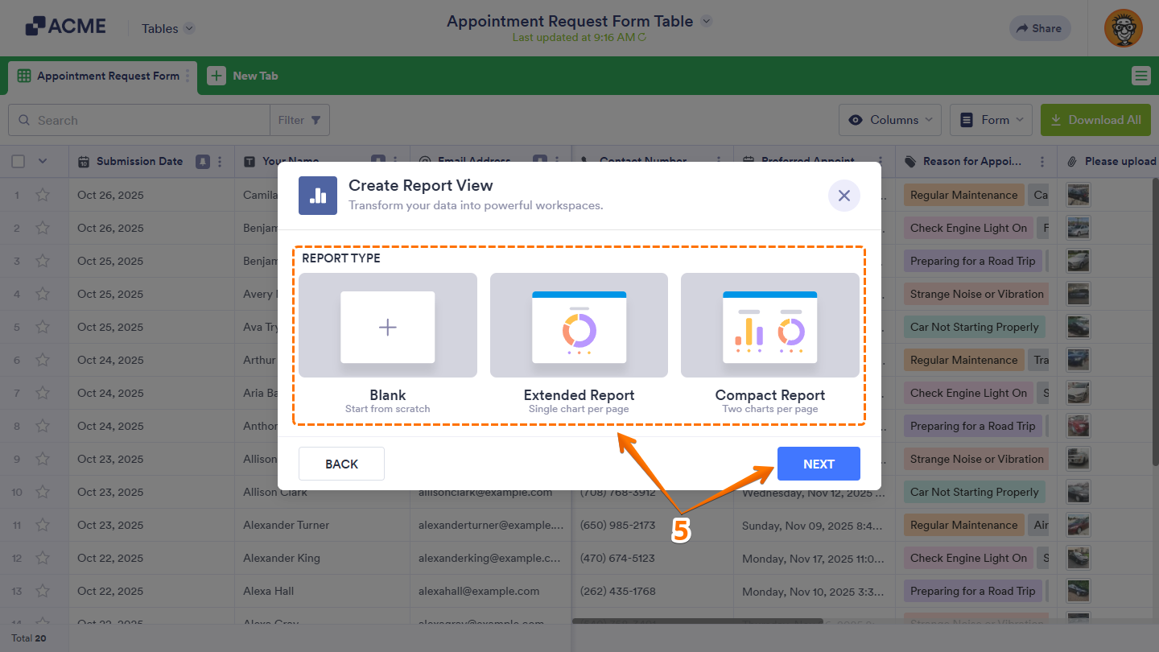Image resolution: width=1159 pixels, height=652 pixels.
Task: Open the Tables dropdown
Action: (168, 28)
